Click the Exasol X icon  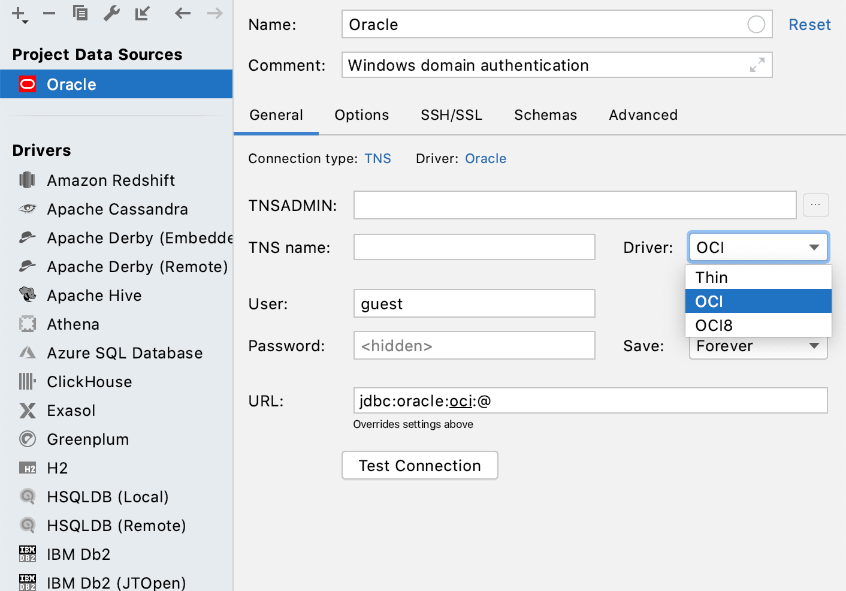pos(28,410)
